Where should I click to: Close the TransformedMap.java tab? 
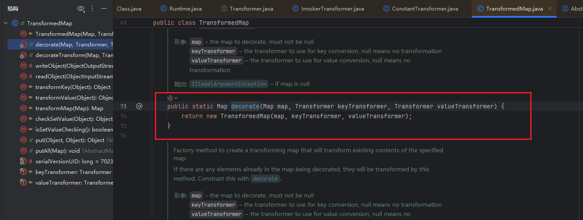point(550,8)
